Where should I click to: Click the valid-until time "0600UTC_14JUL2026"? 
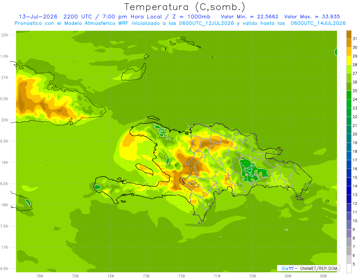[318, 23]
